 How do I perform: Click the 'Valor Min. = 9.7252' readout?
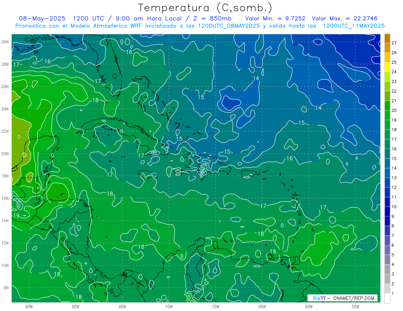tap(276, 18)
